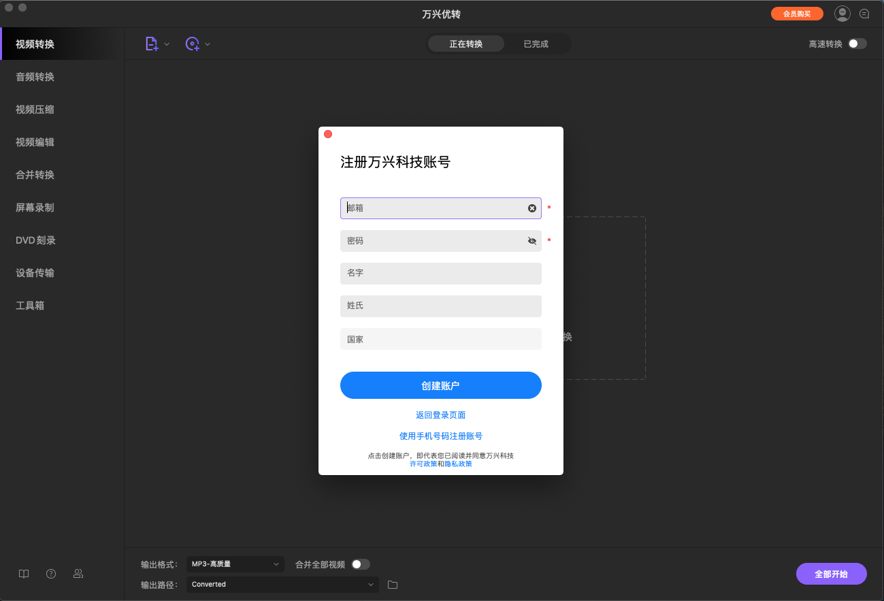Open the add files tool
The image size is (884, 601).
(x=152, y=43)
